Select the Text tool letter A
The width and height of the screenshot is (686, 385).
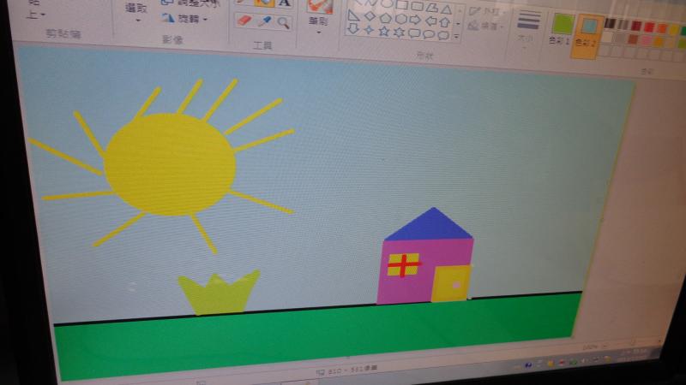(x=285, y=3)
